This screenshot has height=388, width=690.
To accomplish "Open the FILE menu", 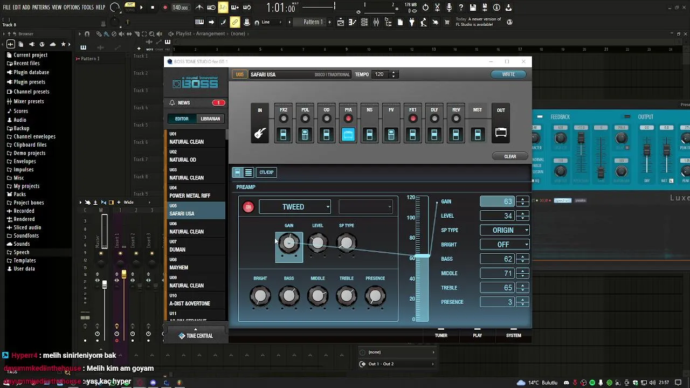I will (x=7, y=8).
